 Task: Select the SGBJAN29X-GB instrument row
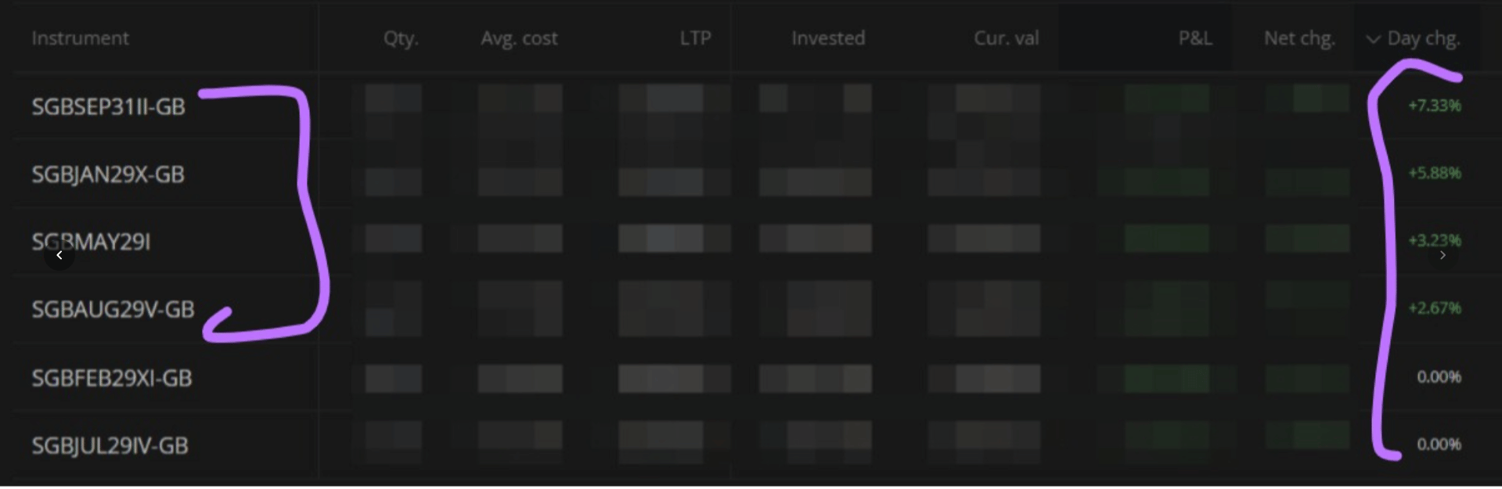[x=108, y=174]
